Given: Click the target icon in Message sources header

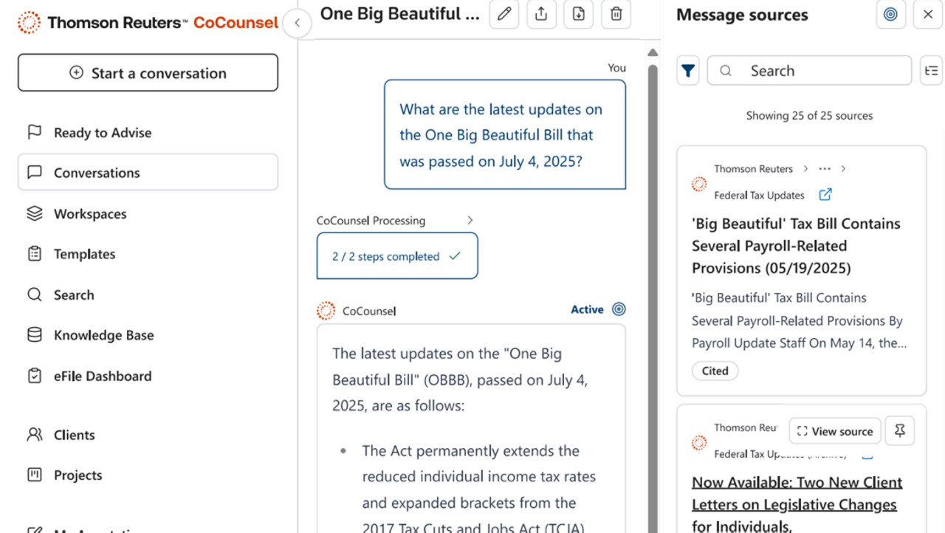Looking at the screenshot, I should [x=890, y=15].
